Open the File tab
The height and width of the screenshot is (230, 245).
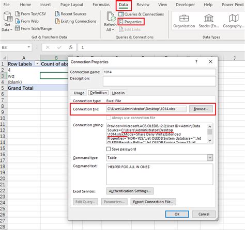pyautogui.click(x=6, y=5)
